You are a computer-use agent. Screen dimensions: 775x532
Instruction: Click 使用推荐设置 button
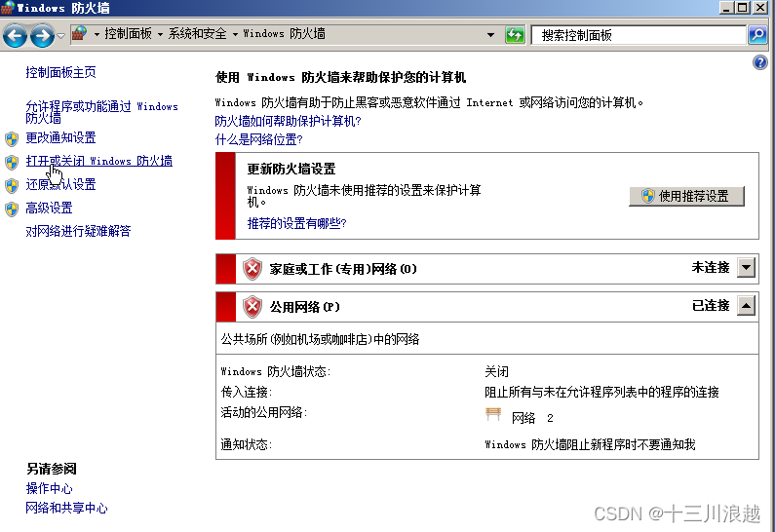point(686,196)
